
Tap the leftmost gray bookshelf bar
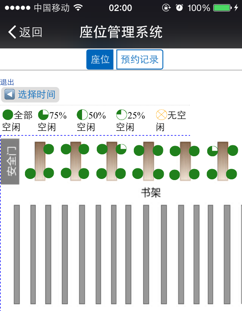pyautogui.click(x=17, y=254)
